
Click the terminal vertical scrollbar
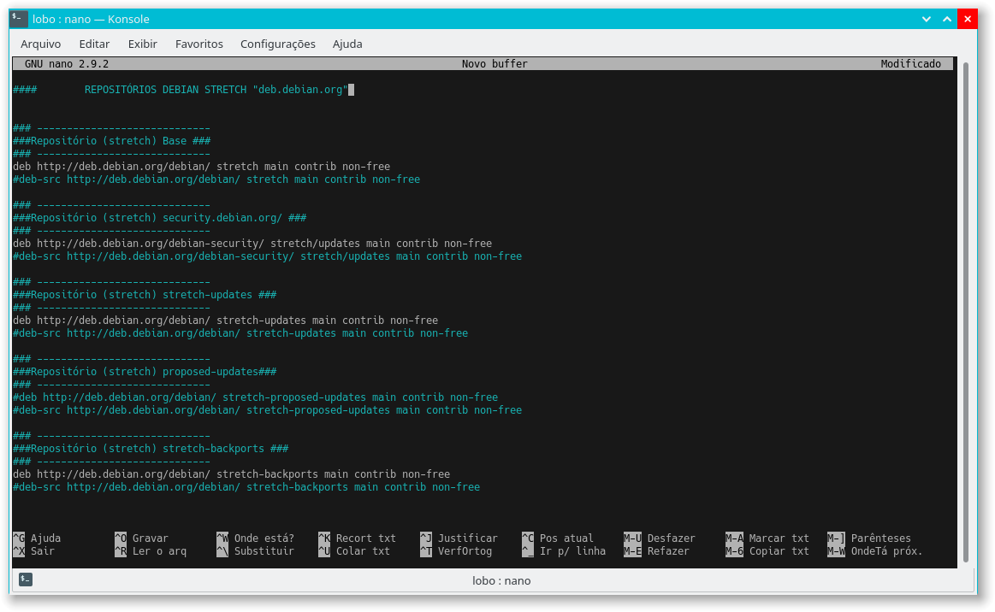[x=966, y=312]
